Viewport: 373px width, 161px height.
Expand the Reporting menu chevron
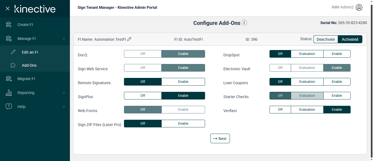point(64,93)
